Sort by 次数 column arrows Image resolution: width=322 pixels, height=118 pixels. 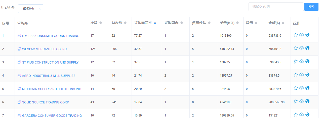click(x=101, y=23)
